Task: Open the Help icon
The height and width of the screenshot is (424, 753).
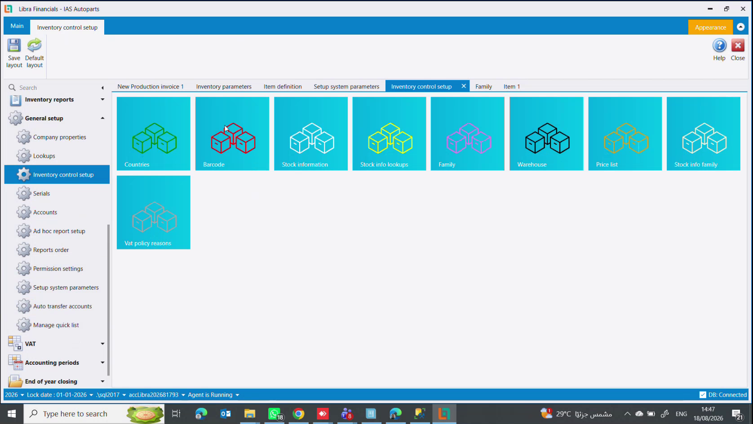Action: 719,45
